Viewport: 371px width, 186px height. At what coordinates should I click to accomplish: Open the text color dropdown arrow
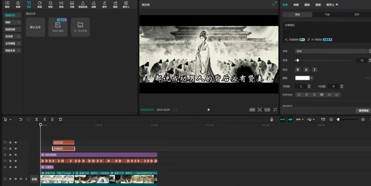[312, 78]
